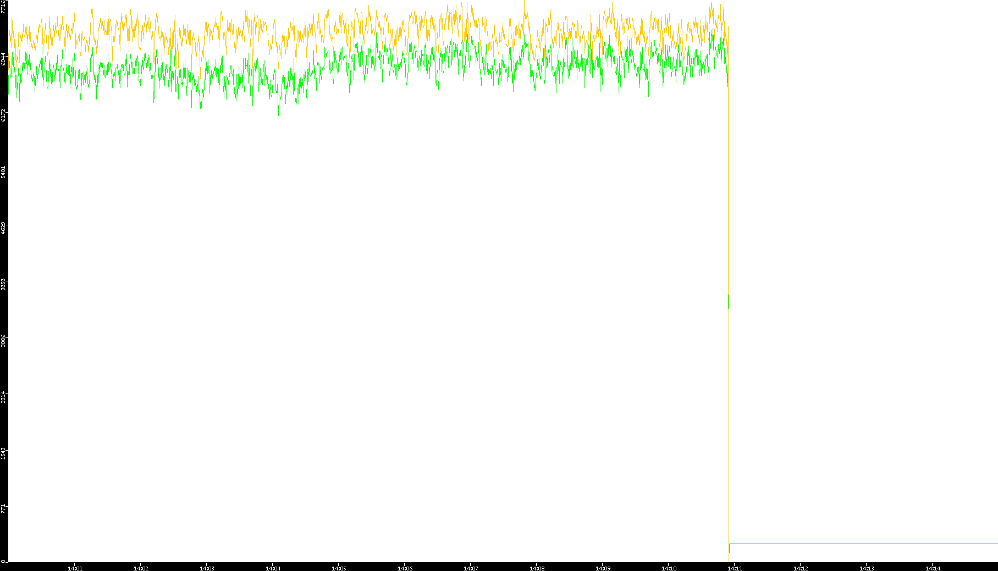
Task: Click the vertical drop line near 14:11
Action: pyautogui.click(x=729, y=429)
